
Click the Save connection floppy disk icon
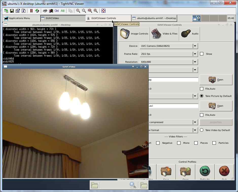pyautogui.click(x=12, y=11)
